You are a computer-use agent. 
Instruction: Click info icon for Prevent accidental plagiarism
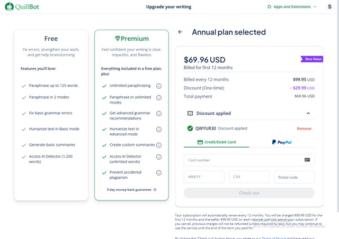click(x=159, y=172)
